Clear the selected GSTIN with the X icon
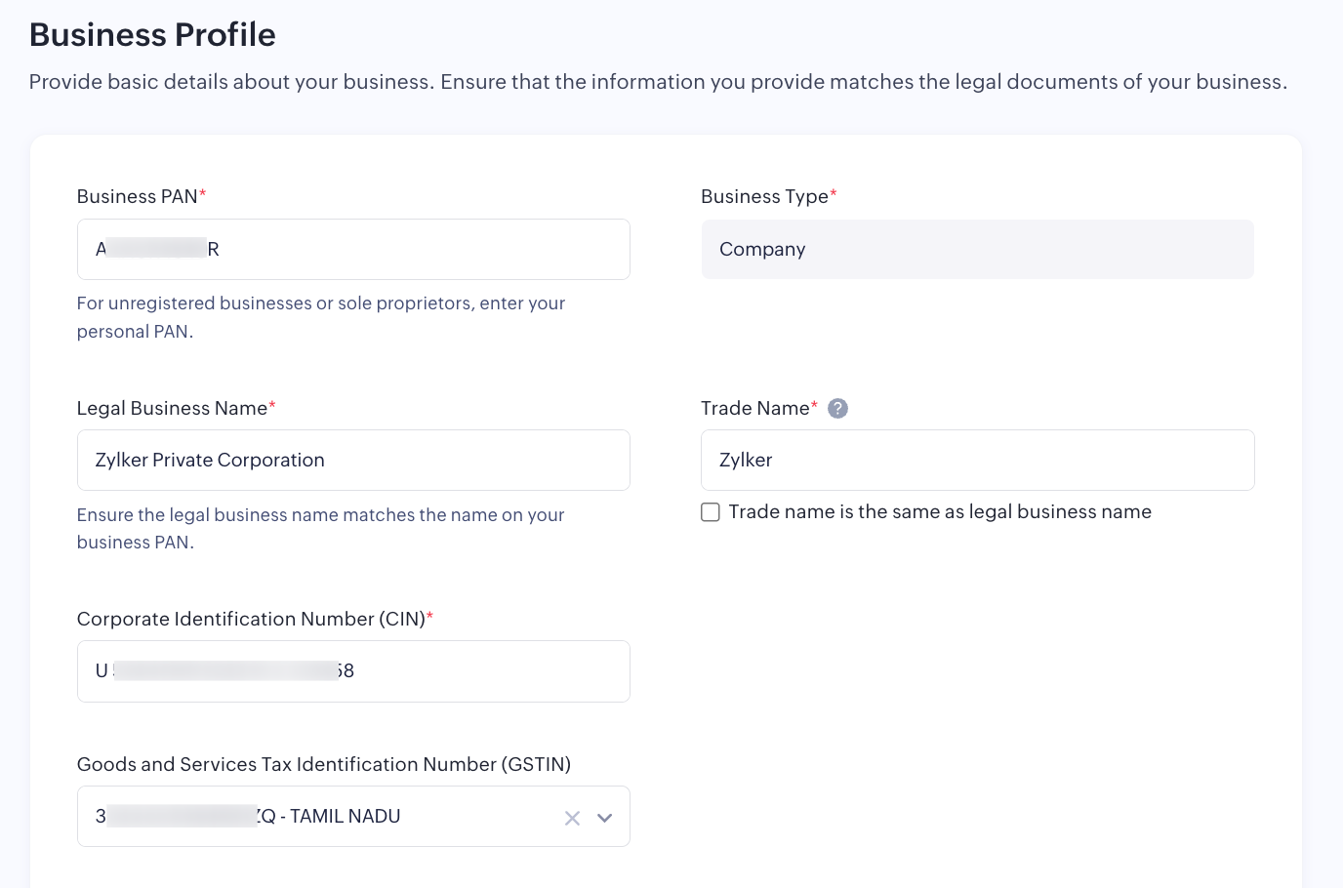Screen dimensions: 1343x888 click(x=572, y=818)
